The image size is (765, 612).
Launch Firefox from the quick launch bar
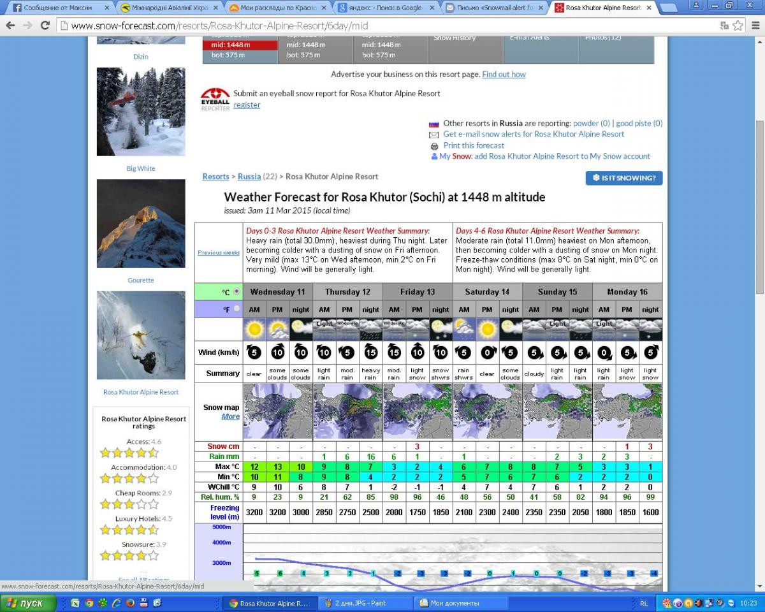[x=130, y=602]
